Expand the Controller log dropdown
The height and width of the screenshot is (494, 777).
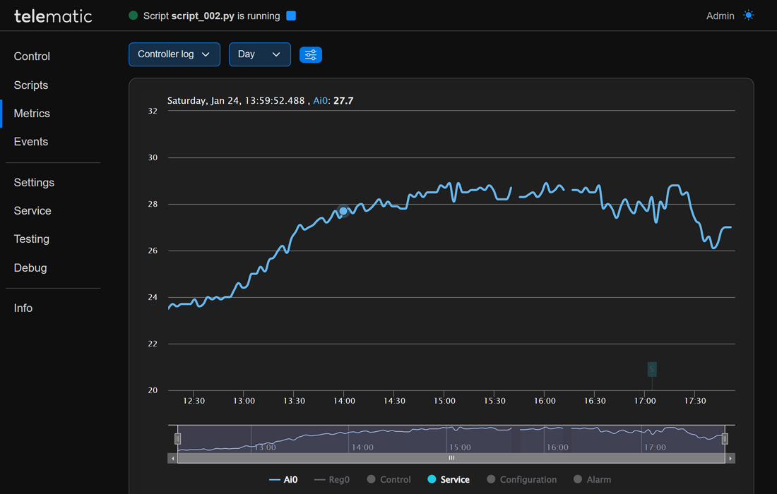coord(174,54)
